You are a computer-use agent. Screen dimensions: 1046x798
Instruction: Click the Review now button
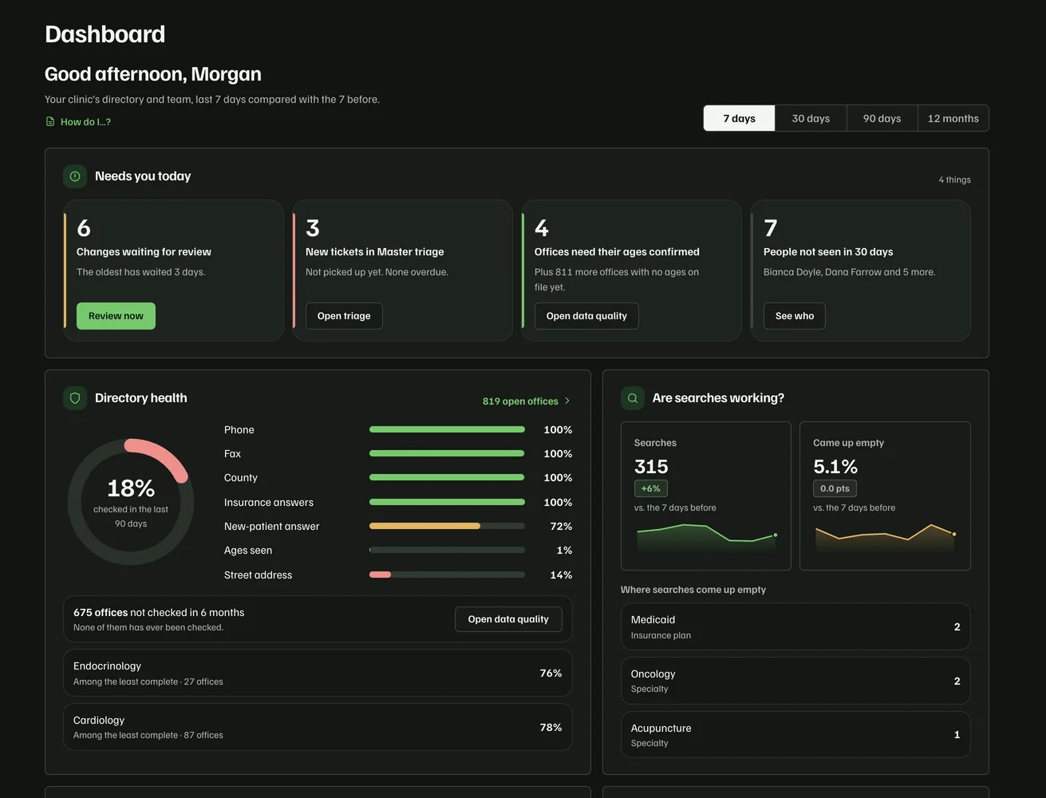[x=116, y=316]
